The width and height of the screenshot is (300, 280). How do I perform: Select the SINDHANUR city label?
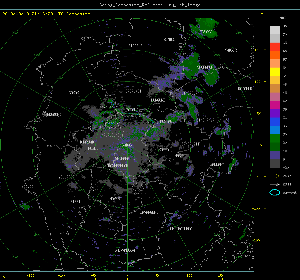(205, 120)
